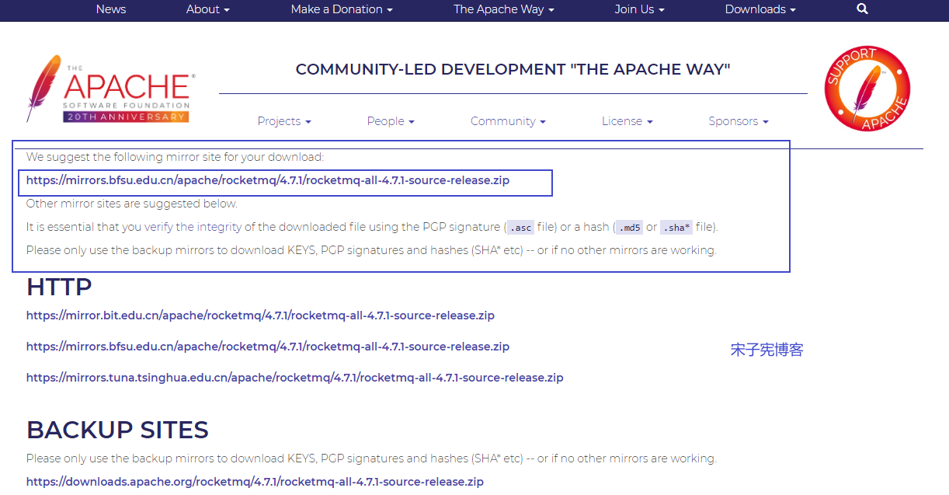Click 'We suggest the following mirror site' text

point(175,157)
